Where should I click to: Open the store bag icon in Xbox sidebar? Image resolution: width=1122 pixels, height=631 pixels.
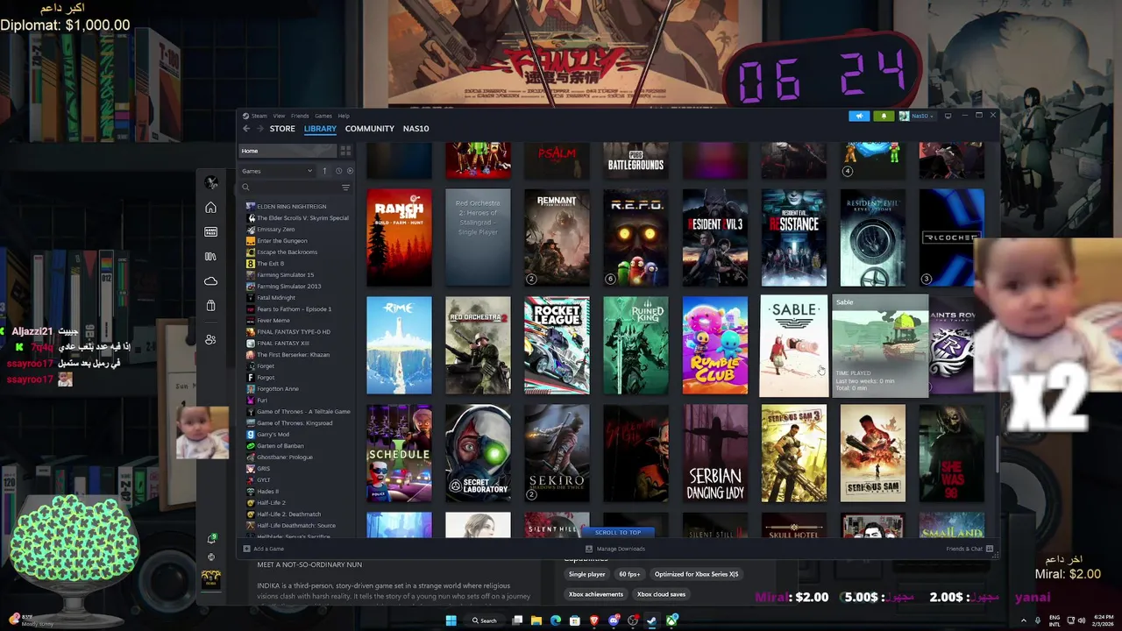coord(210,306)
